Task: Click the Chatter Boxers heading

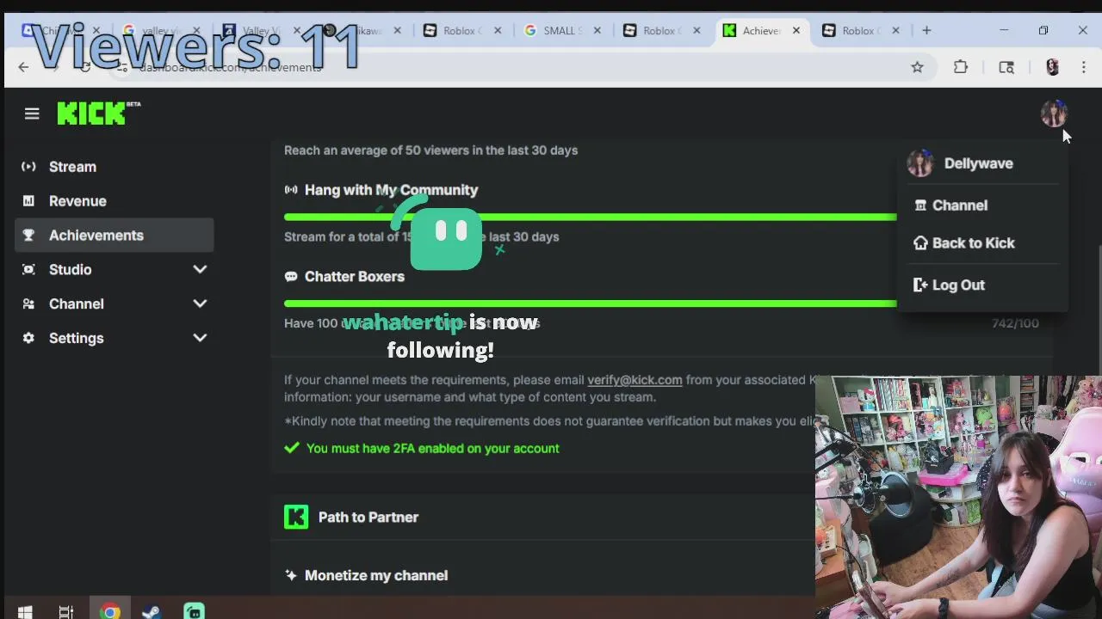Action: [x=354, y=277]
